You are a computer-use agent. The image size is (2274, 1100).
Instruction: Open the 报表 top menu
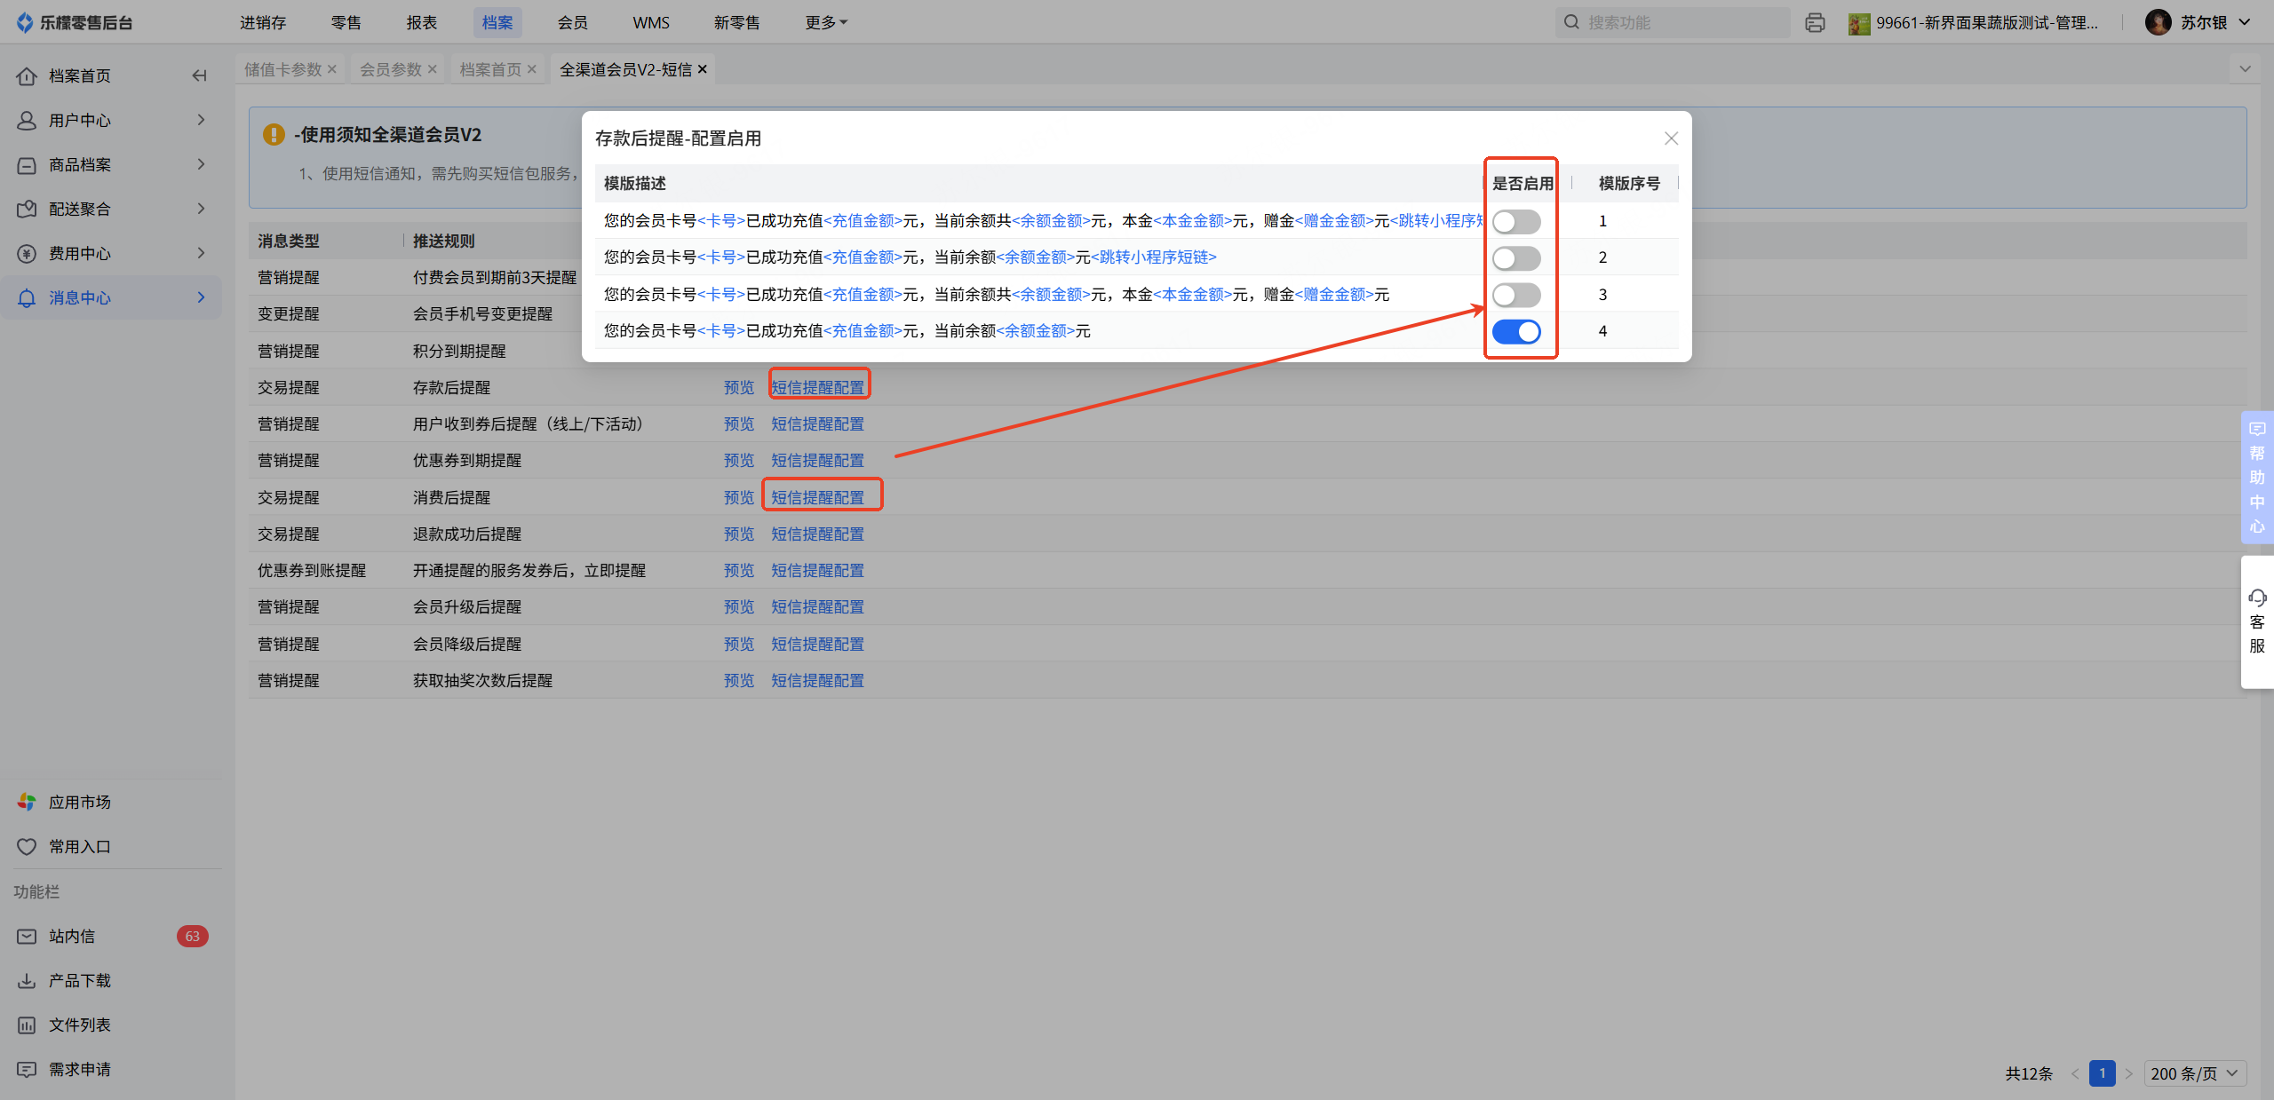click(x=422, y=23)
